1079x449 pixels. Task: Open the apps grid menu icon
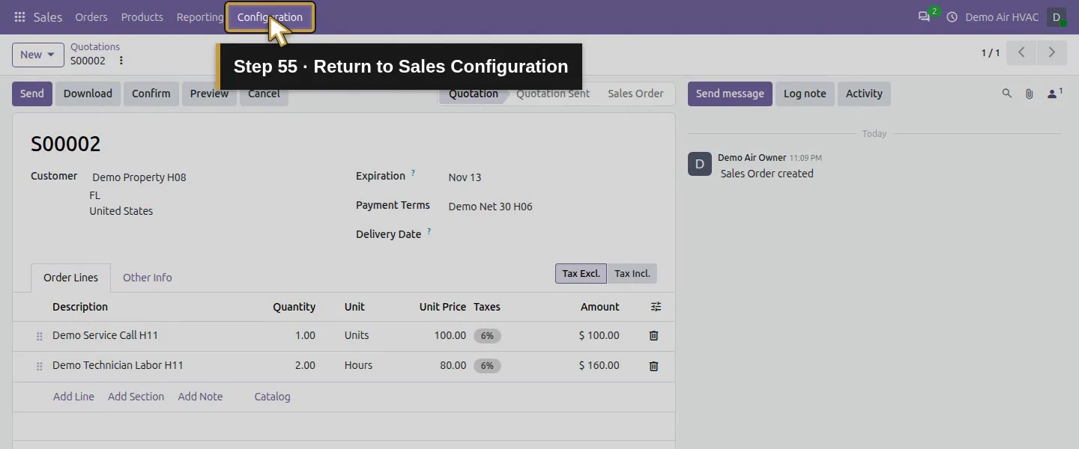[x=19, y=17]
